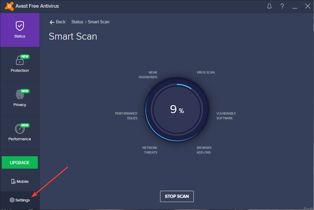Click the green UPGRADE button
This screenshot has height=210, width=314.
(19, 162)
